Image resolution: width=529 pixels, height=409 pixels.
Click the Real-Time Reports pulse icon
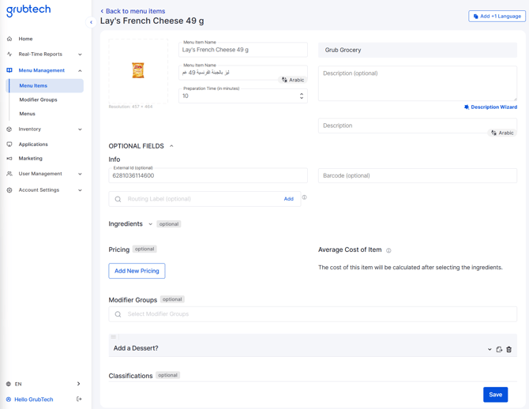pos(9,54)
